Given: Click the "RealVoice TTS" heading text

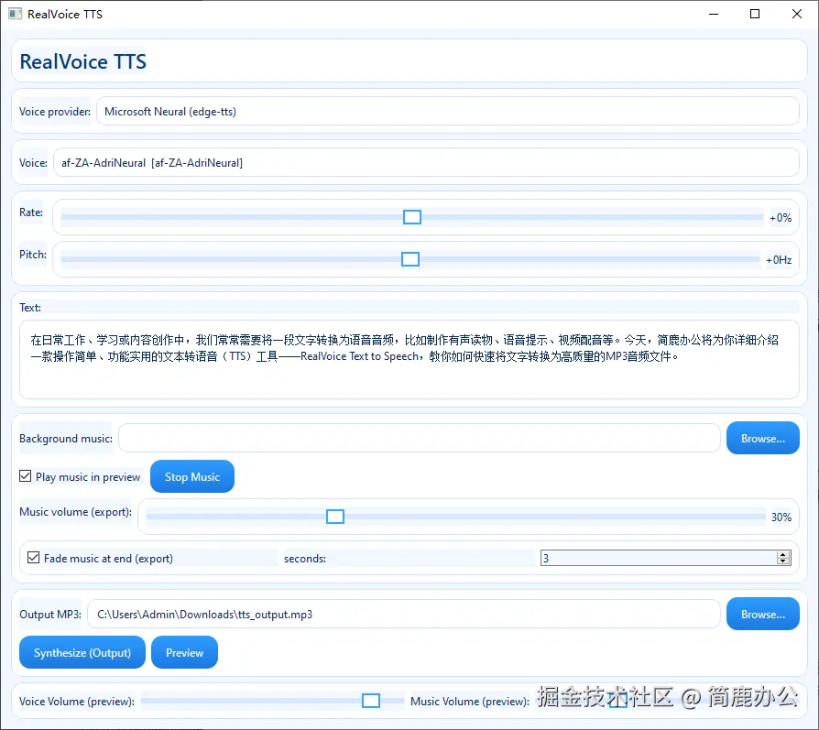Looking at the screenshot, I should [x=83, y=61].
